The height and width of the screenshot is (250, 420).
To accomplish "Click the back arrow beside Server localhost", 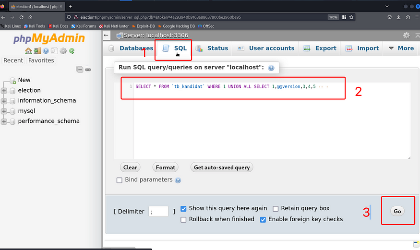I will click(107, 36).
